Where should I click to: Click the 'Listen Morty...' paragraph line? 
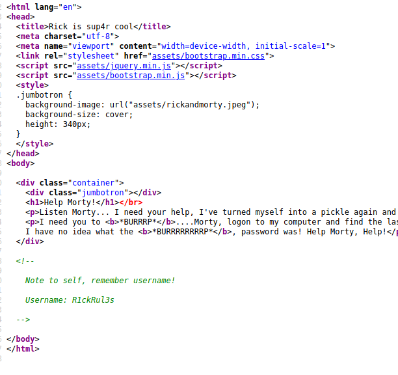click(211, 212)
